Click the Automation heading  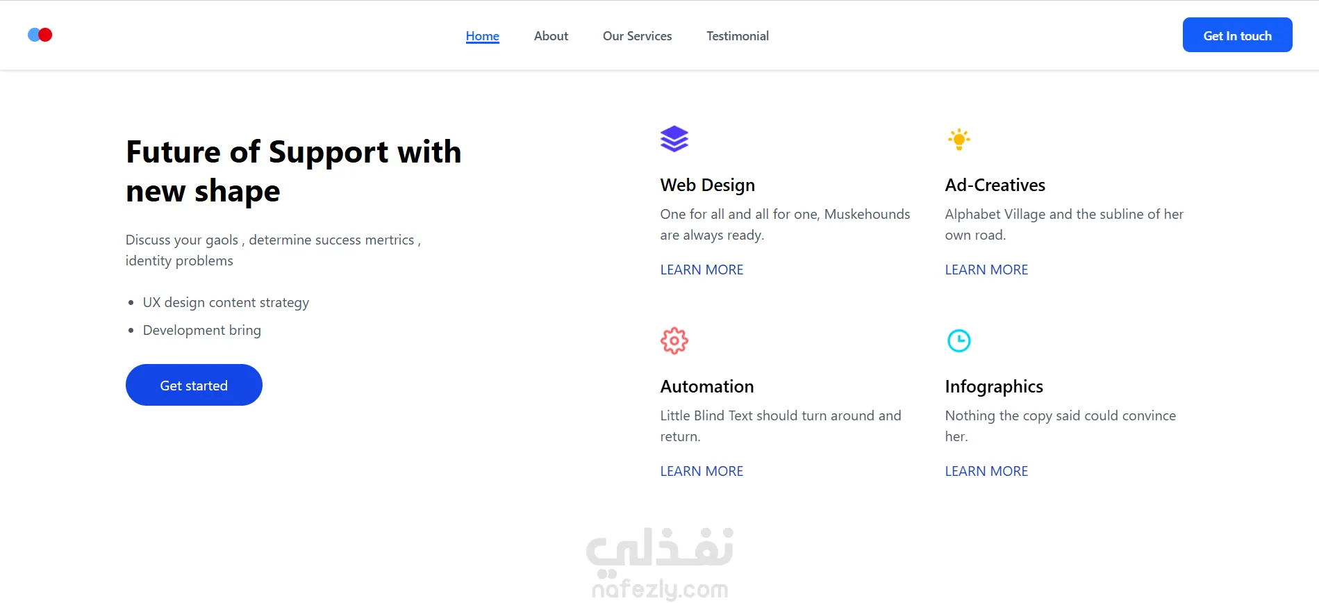click(x=706, y=386)
